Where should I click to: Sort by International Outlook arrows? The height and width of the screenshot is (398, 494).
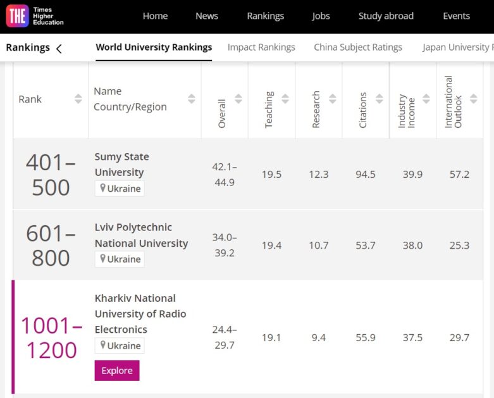(x=473, y=99)
